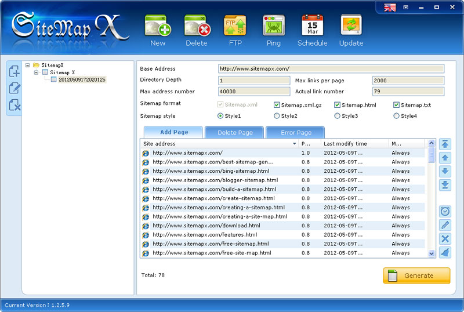Collapse the SitemapX root tree node

coord(28,65)
